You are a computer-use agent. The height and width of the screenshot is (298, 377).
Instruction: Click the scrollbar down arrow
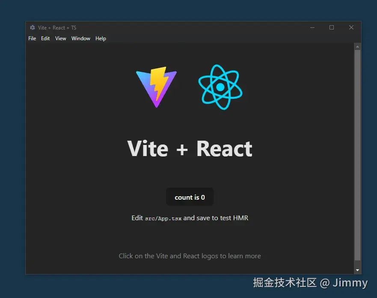(x=357, y=270)
